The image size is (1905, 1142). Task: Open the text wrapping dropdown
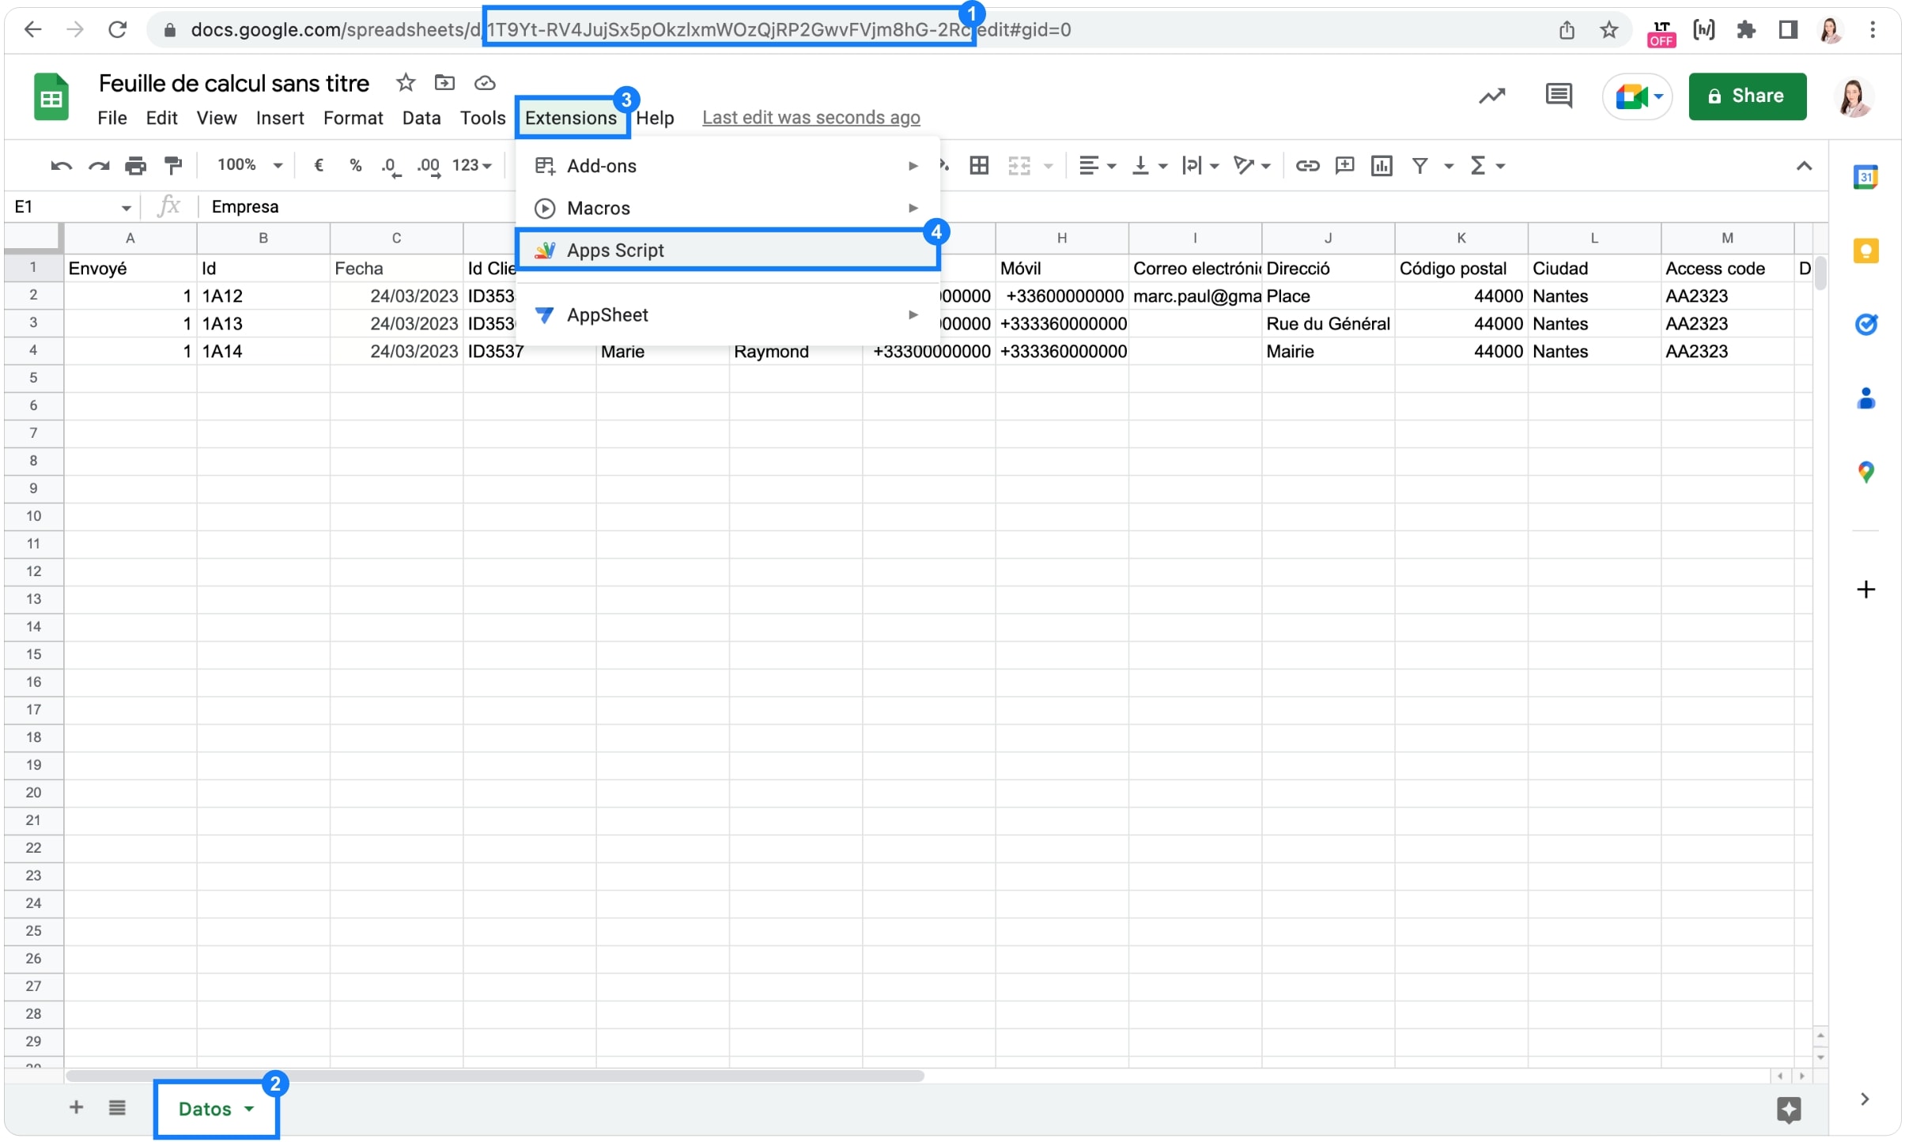coord(1200,165)
